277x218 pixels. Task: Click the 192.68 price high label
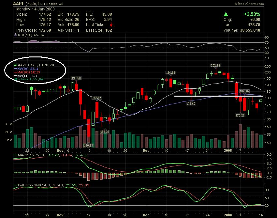[x=76, y=78]
